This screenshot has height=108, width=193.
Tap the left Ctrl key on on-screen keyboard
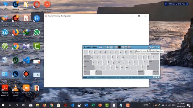[x=87, y=73]
